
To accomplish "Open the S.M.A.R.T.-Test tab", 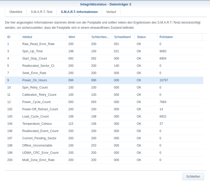I will coord(41,12).
